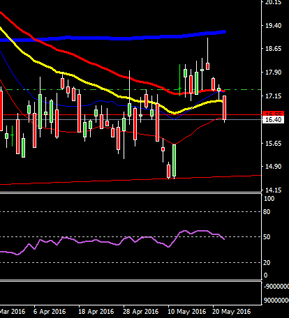Click the 18.65 price axis label
Viewport: 289px width, 318px height.
click(x=273, y=49)
